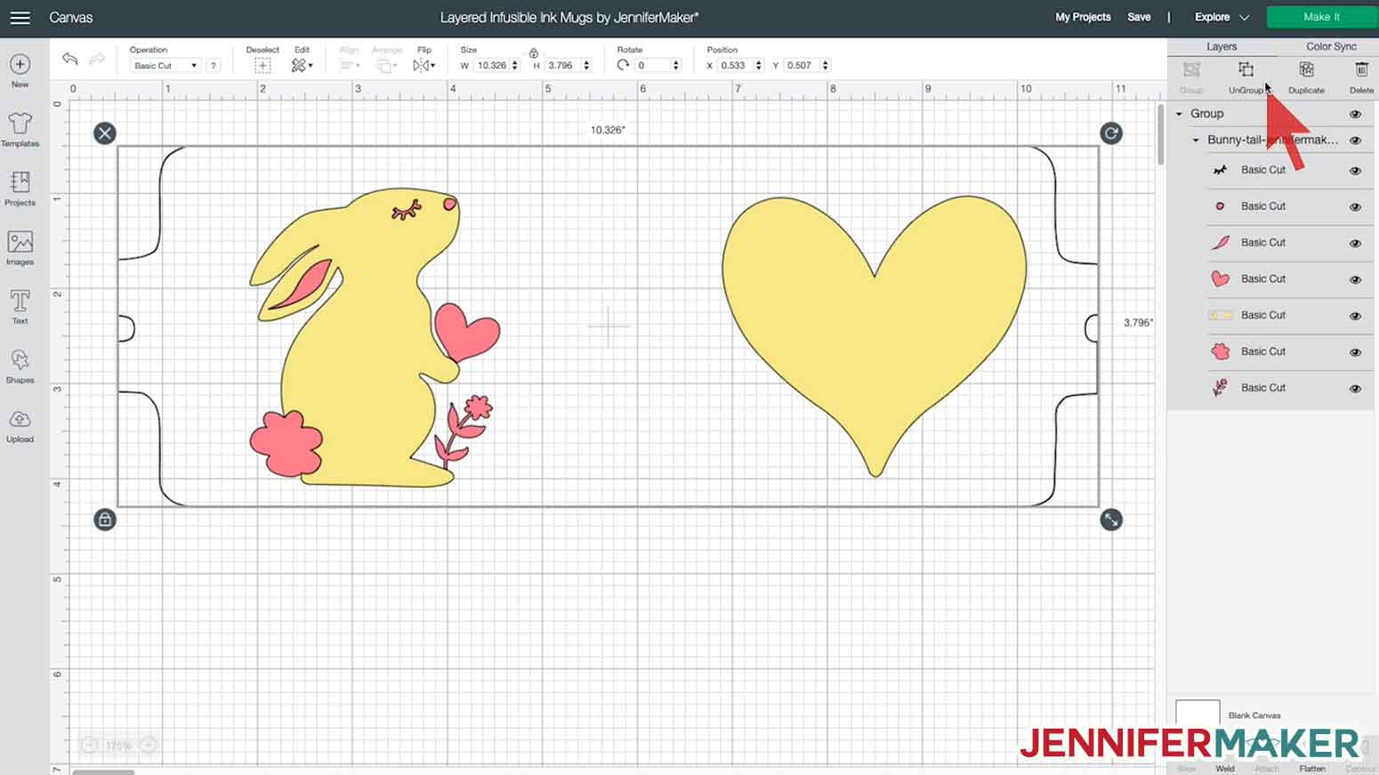This screenshot has width=1379, height=775.
Task: Switch to the Color Sync tab
Action: [1331, 46]
